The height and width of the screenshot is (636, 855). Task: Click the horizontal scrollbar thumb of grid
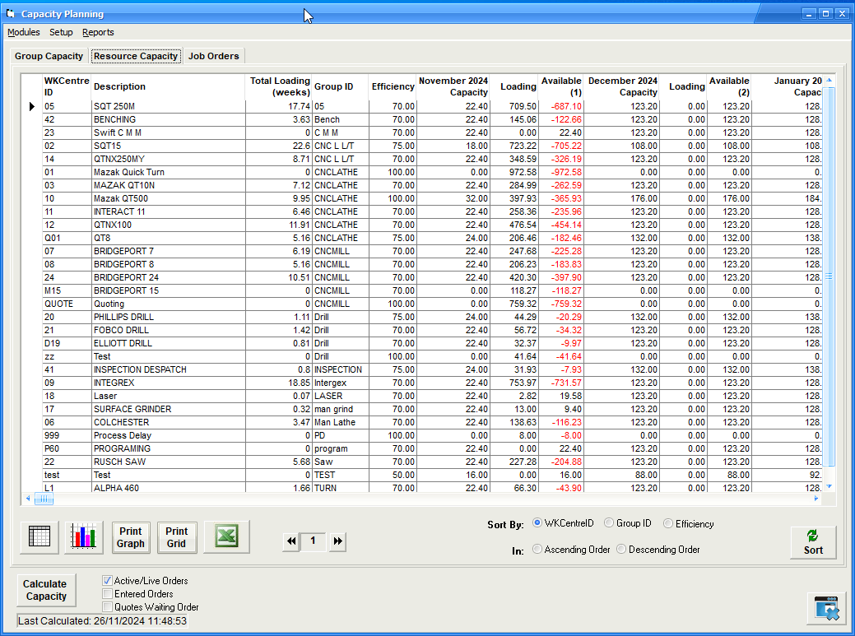(43, 499)
